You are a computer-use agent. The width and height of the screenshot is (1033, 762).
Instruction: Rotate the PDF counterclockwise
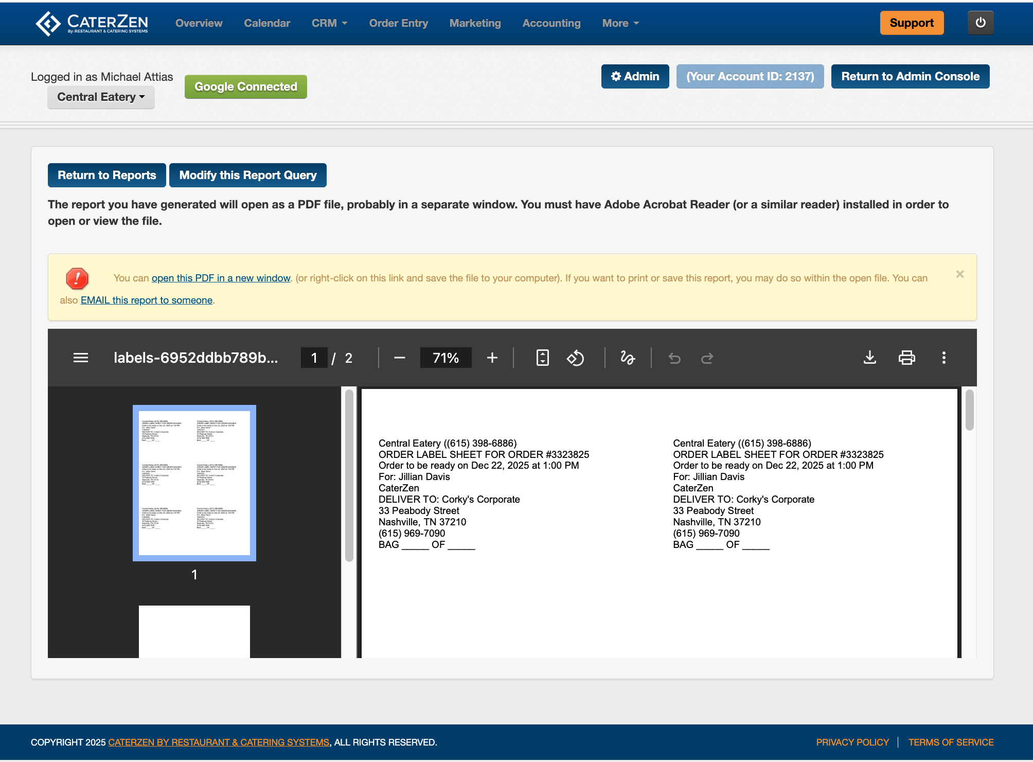click(x=575, y=358)
